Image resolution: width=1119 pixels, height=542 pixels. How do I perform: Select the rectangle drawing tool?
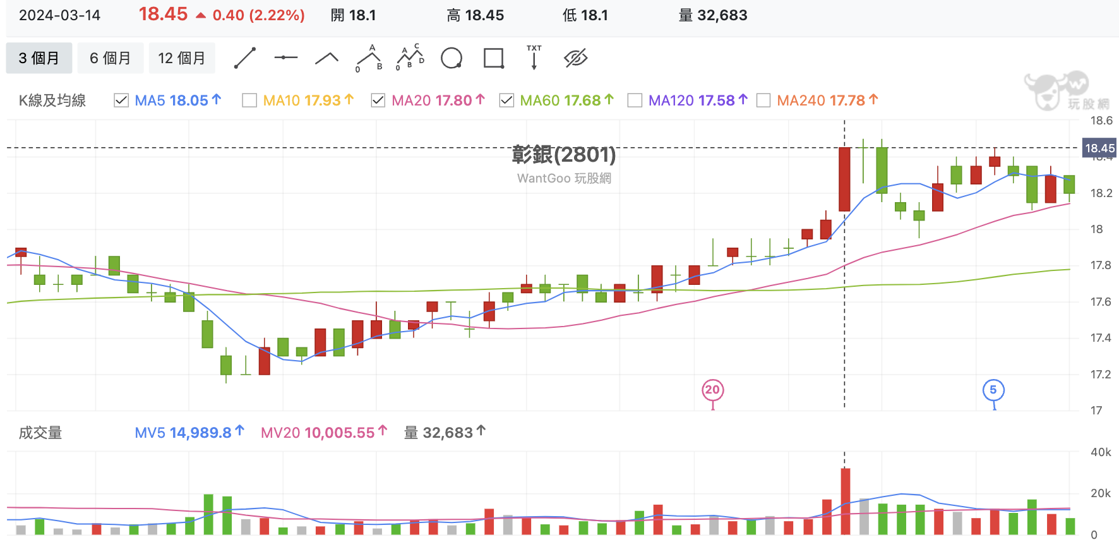click(493, 58)
